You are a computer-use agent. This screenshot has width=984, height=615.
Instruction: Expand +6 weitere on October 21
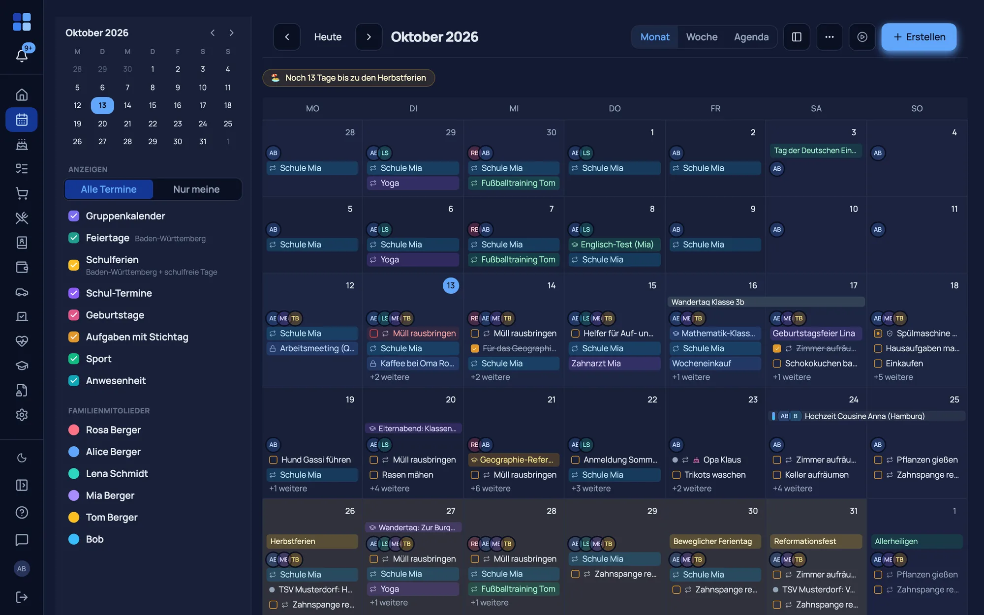pyautogui.click(x=490, y=489)
